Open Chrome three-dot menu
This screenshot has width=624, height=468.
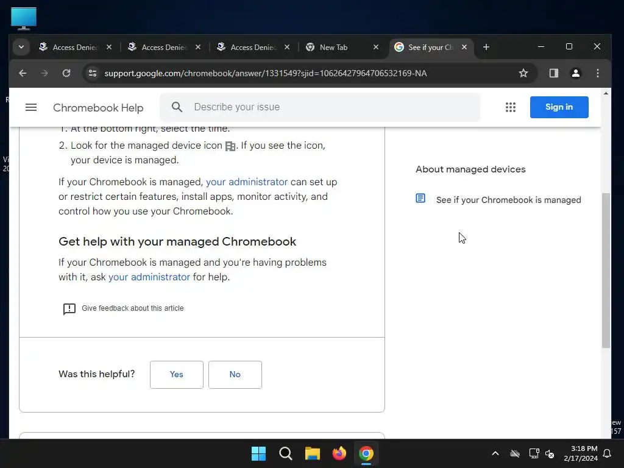(x=597, y=73)
